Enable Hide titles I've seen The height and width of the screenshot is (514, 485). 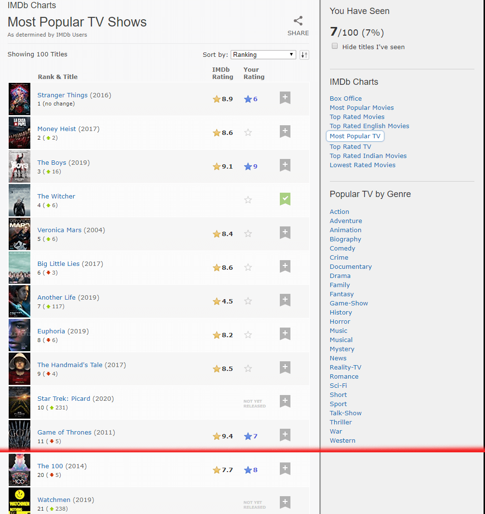coord(335,46)
